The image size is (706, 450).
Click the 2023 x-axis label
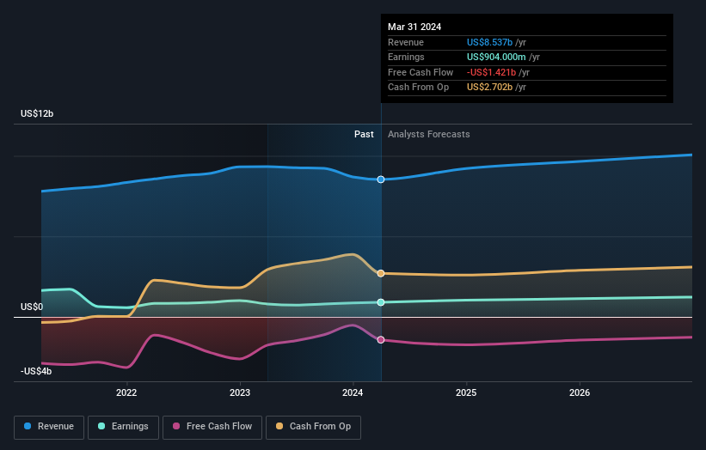click(x=240, y=392)
